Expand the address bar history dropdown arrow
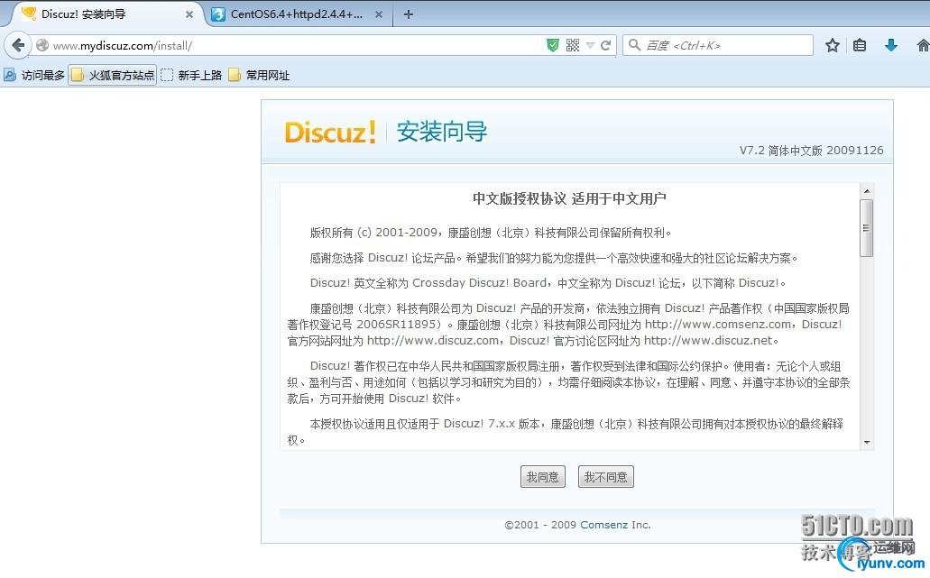The width and height of the screenshot is (930, 578). (590, 45)
